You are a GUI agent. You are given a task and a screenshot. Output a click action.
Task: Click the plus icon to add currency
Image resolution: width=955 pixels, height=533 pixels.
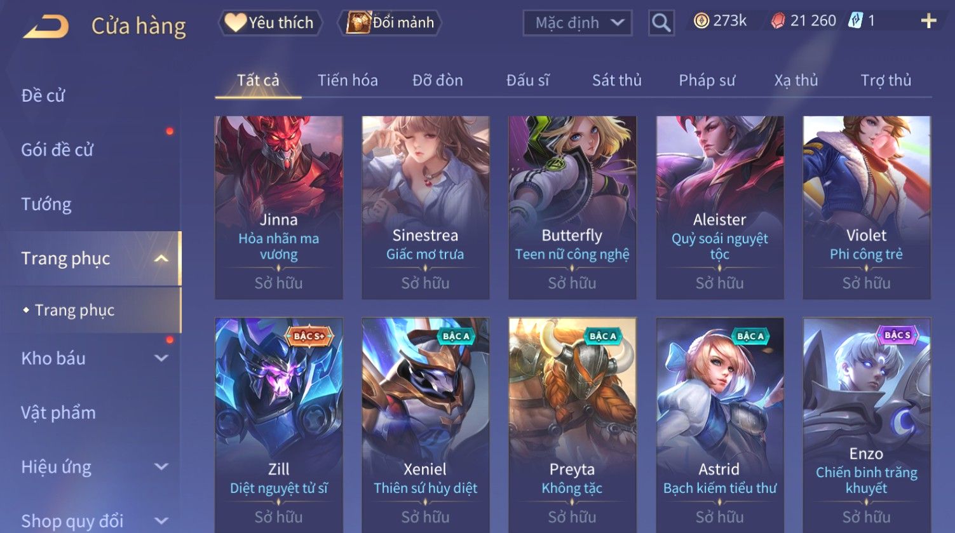pos(928,21)
